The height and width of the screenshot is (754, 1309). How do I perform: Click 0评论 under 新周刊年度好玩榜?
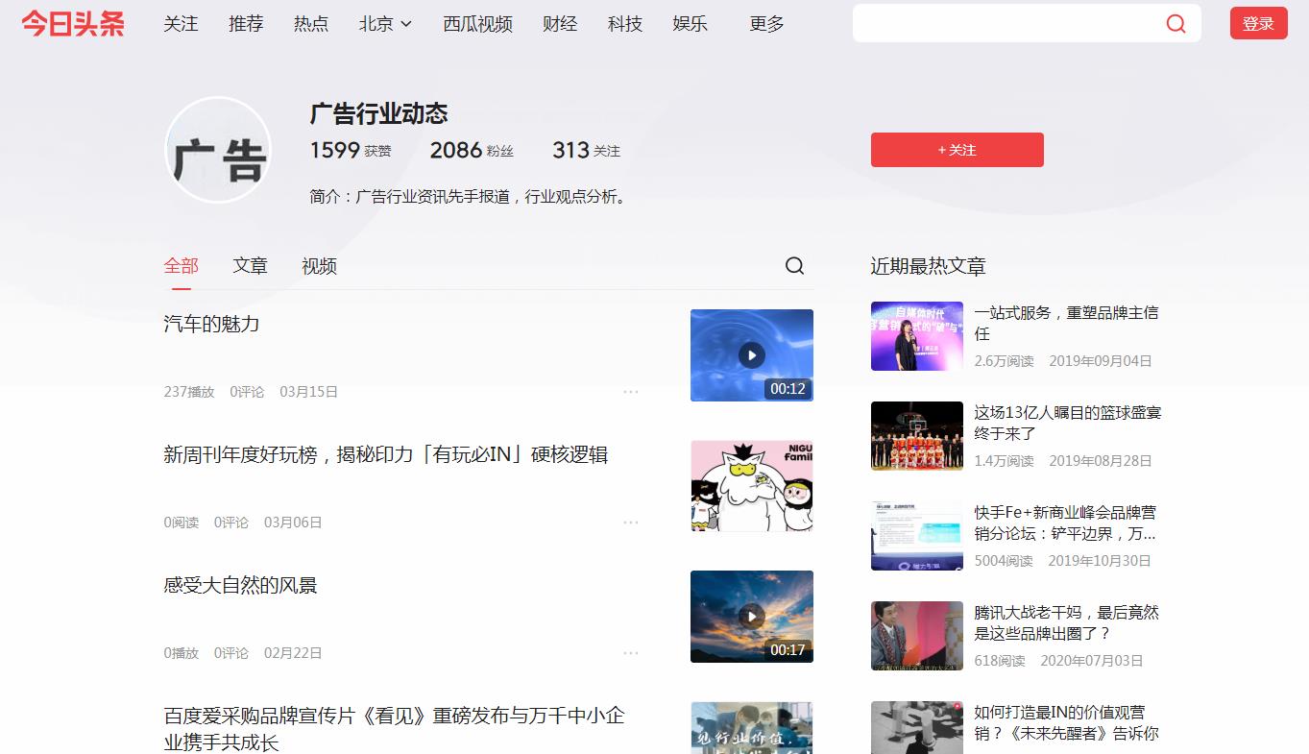pyautogui.click(x=231, y=523)
